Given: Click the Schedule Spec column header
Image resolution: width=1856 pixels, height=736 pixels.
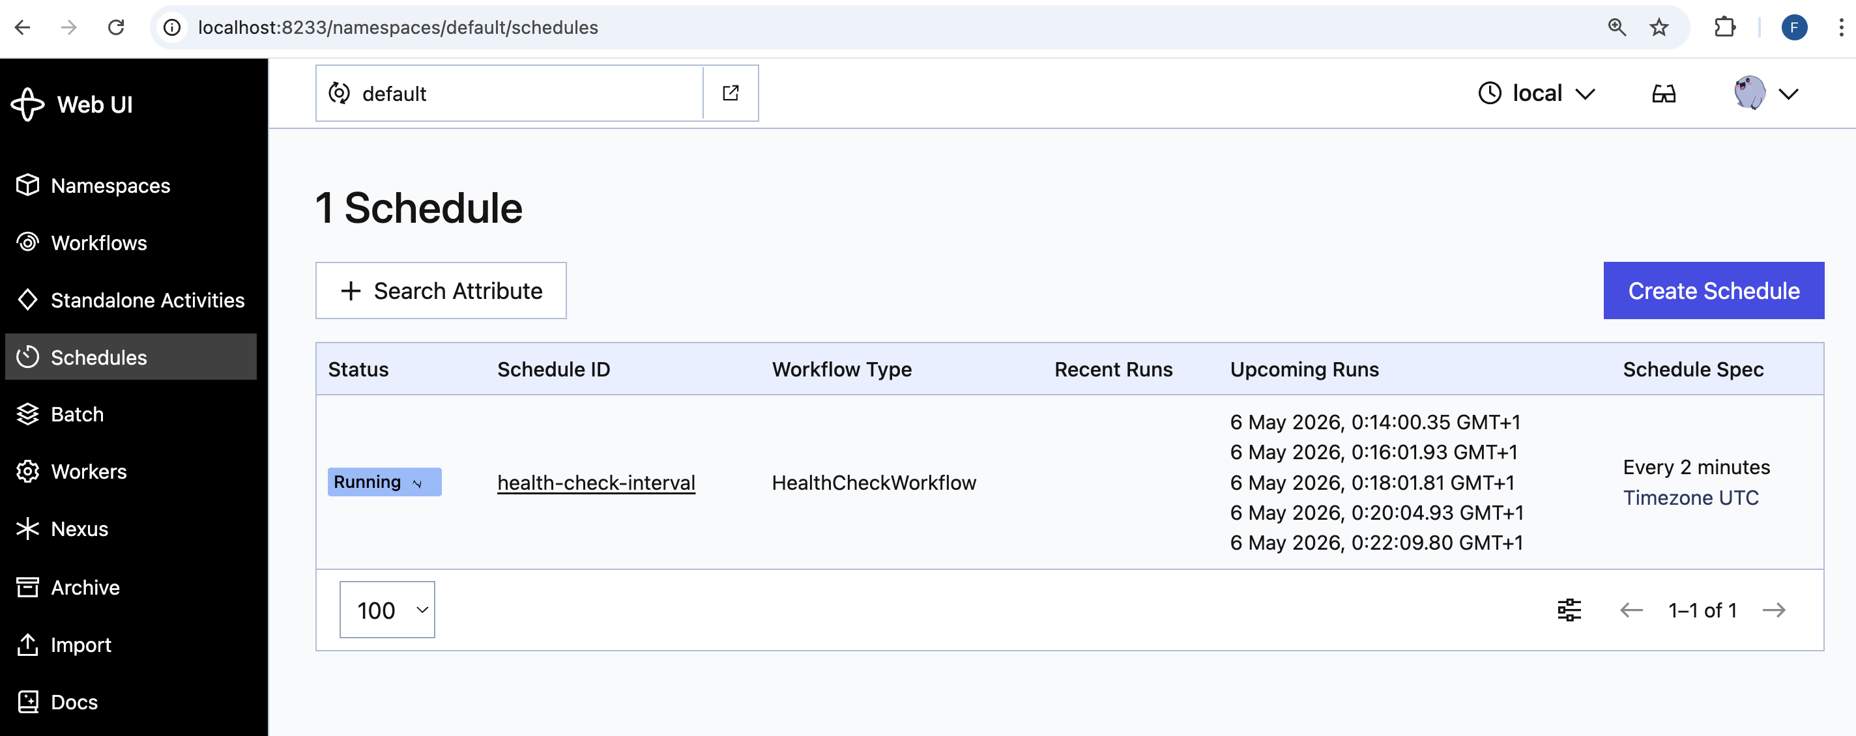Looking at the screenshot, I should [x=1693, y=369].
